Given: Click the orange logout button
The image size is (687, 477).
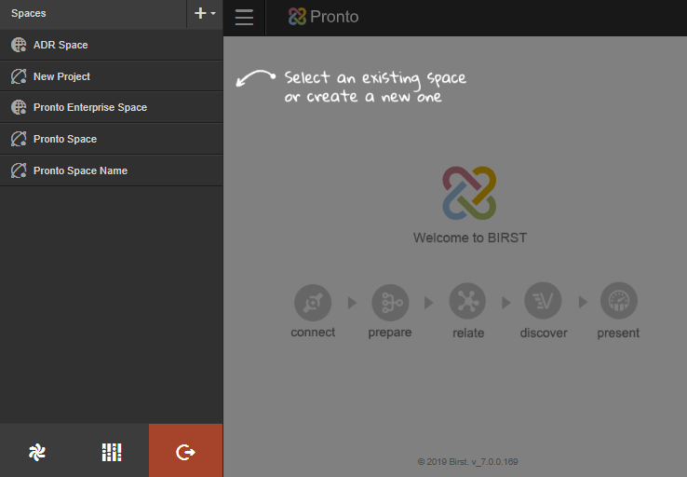Looking at the screenshot, I should (x=186, y=451).
